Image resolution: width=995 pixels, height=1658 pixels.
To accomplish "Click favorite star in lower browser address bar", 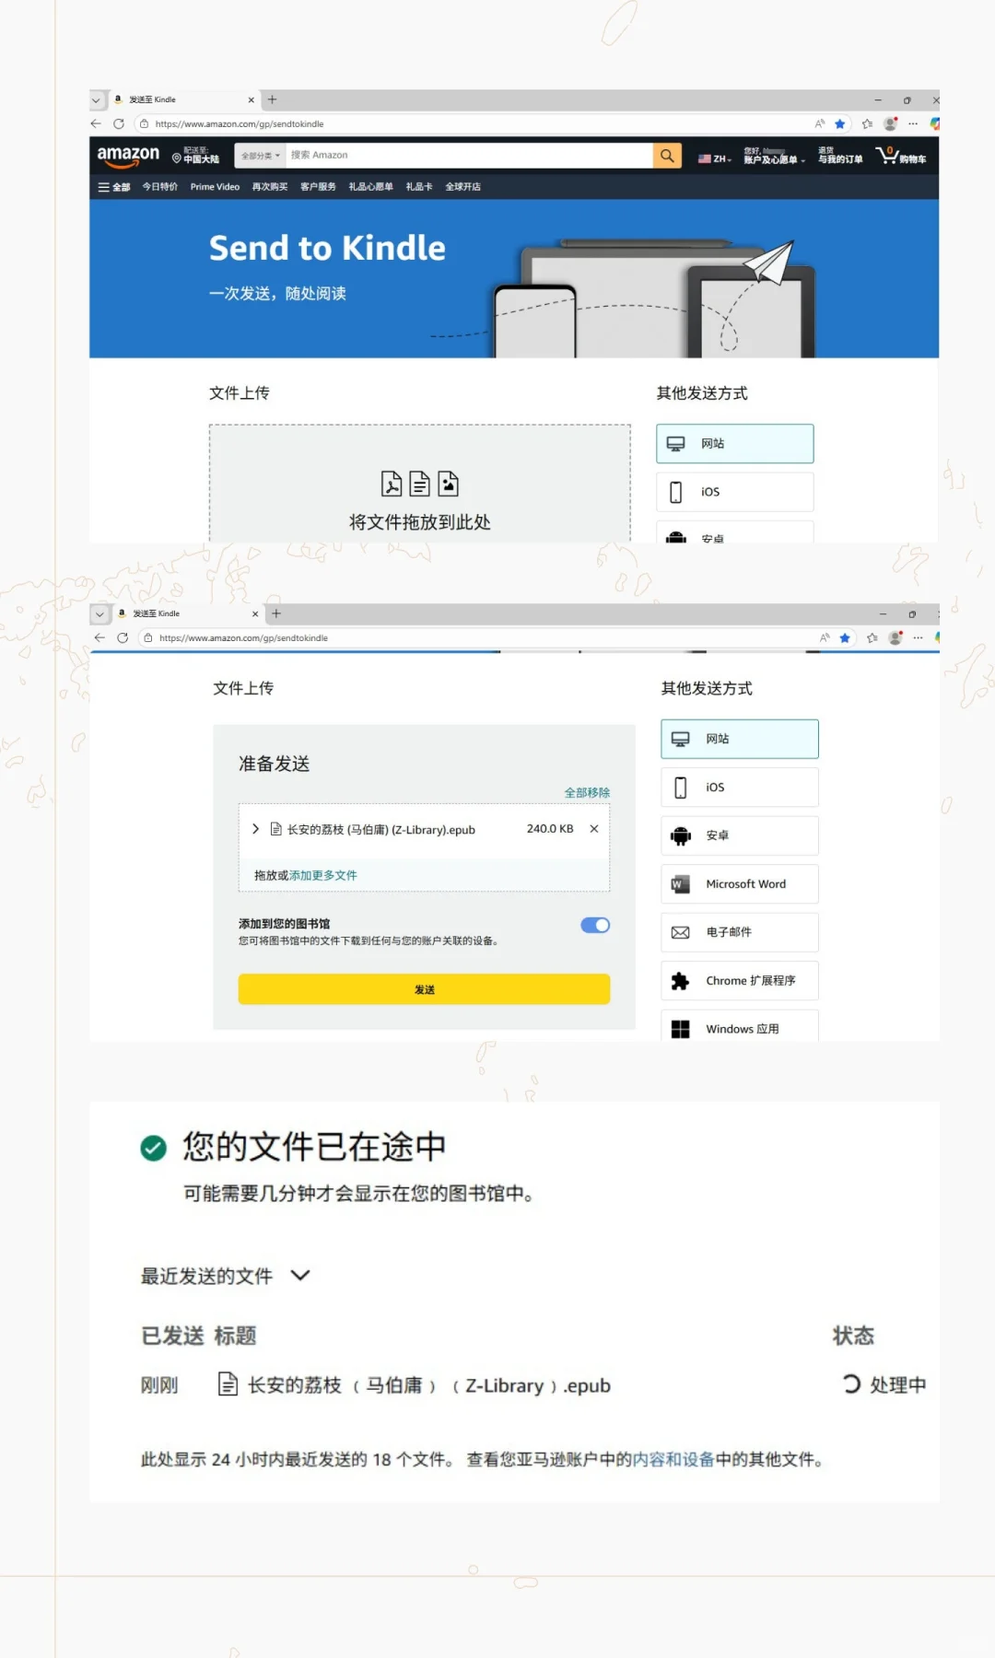I will (844, 637).
